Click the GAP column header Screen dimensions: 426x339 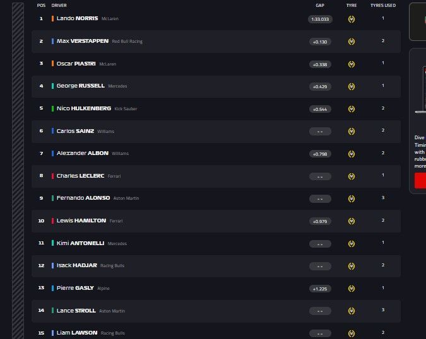320,5
